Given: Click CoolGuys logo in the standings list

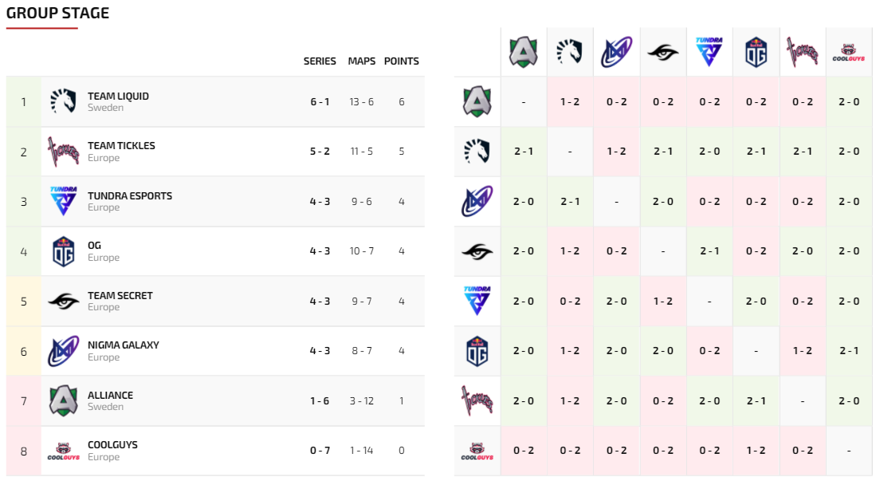Looking at the screenshot, I should pos(63,451).
